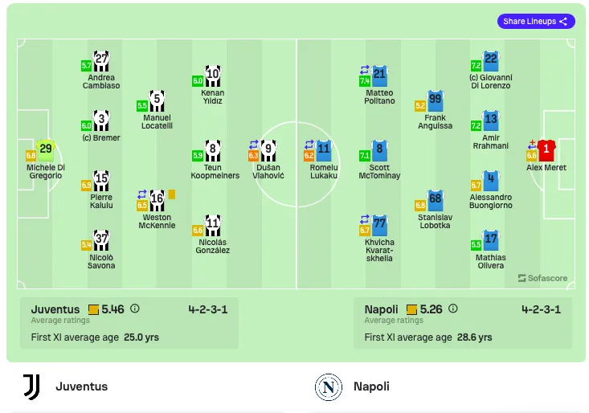Select Dušan Vlahović's number 9 jersey
This screenshot has height=413, width=589.
[x=268, y=150]
